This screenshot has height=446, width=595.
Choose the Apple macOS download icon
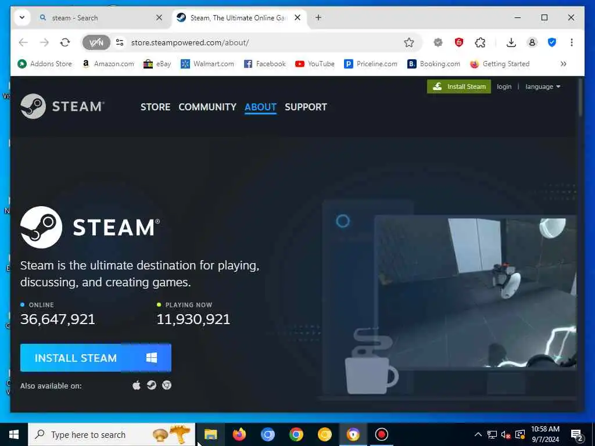point(137,386)
